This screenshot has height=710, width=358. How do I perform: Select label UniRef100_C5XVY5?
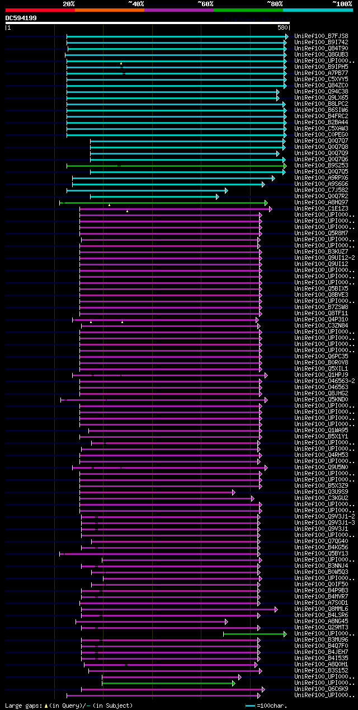[321, 79]
